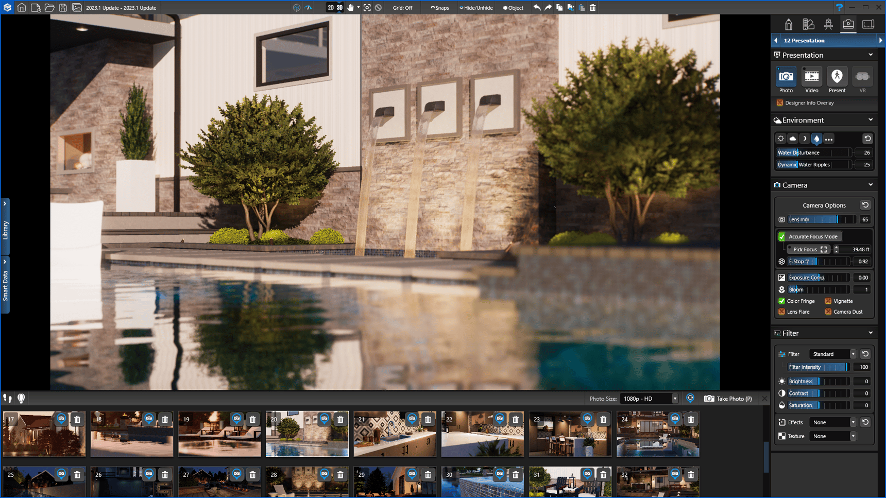Open the Filter Standard dropdown
Screen dimensions: 886x498
(x=833, y=354)
